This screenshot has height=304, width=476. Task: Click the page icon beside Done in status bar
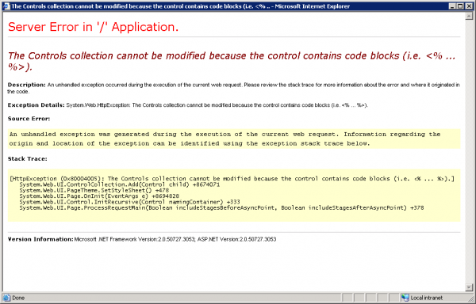pos(6,298)
